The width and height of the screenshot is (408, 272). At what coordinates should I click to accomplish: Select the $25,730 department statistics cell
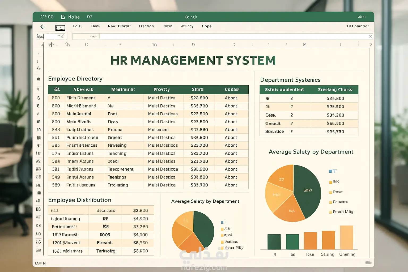[335, 132]
